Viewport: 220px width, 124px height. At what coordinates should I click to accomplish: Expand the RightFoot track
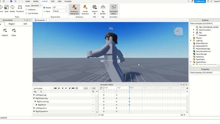tap(36, 105)
